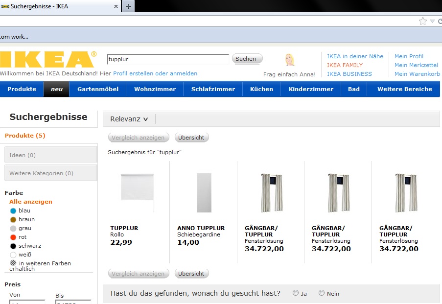Select the blau color filter

tap(14, 210)
